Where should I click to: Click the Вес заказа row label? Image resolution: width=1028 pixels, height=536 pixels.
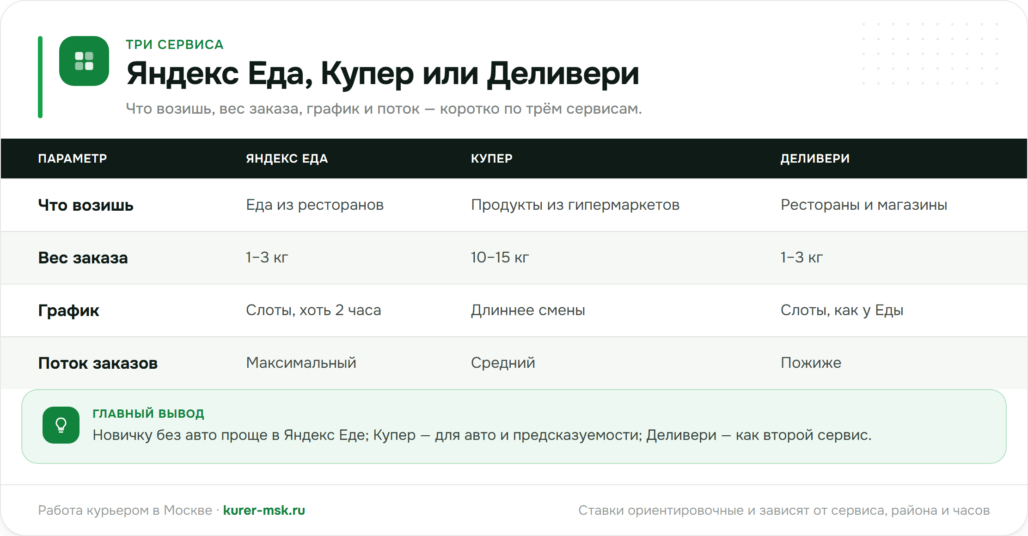tap(83, 258)
